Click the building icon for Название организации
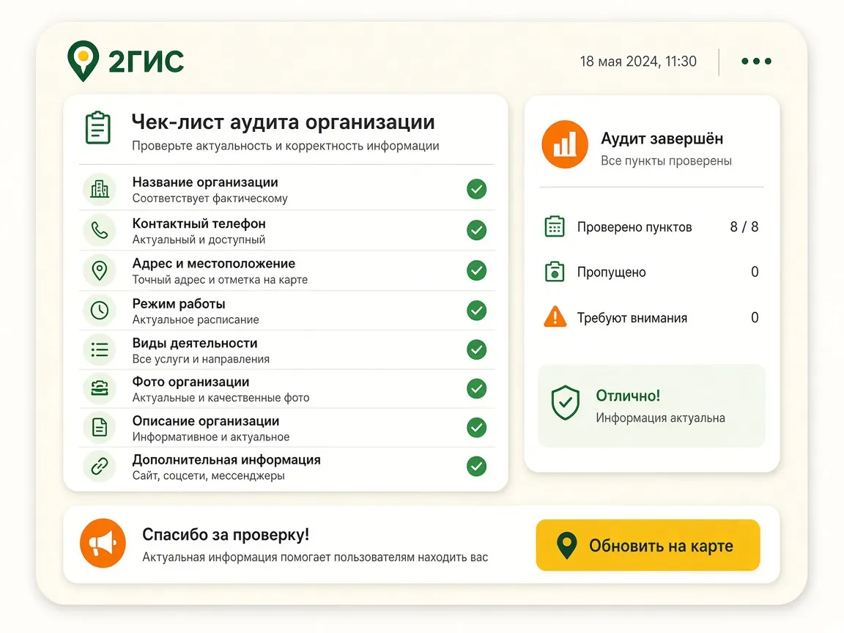This screenshot has height=633, width=844. [x=100, y=190]
